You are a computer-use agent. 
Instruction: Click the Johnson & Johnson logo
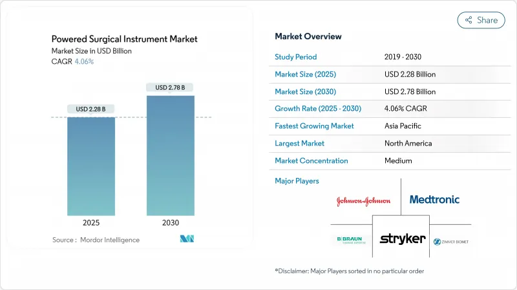(x=363, y=201)
